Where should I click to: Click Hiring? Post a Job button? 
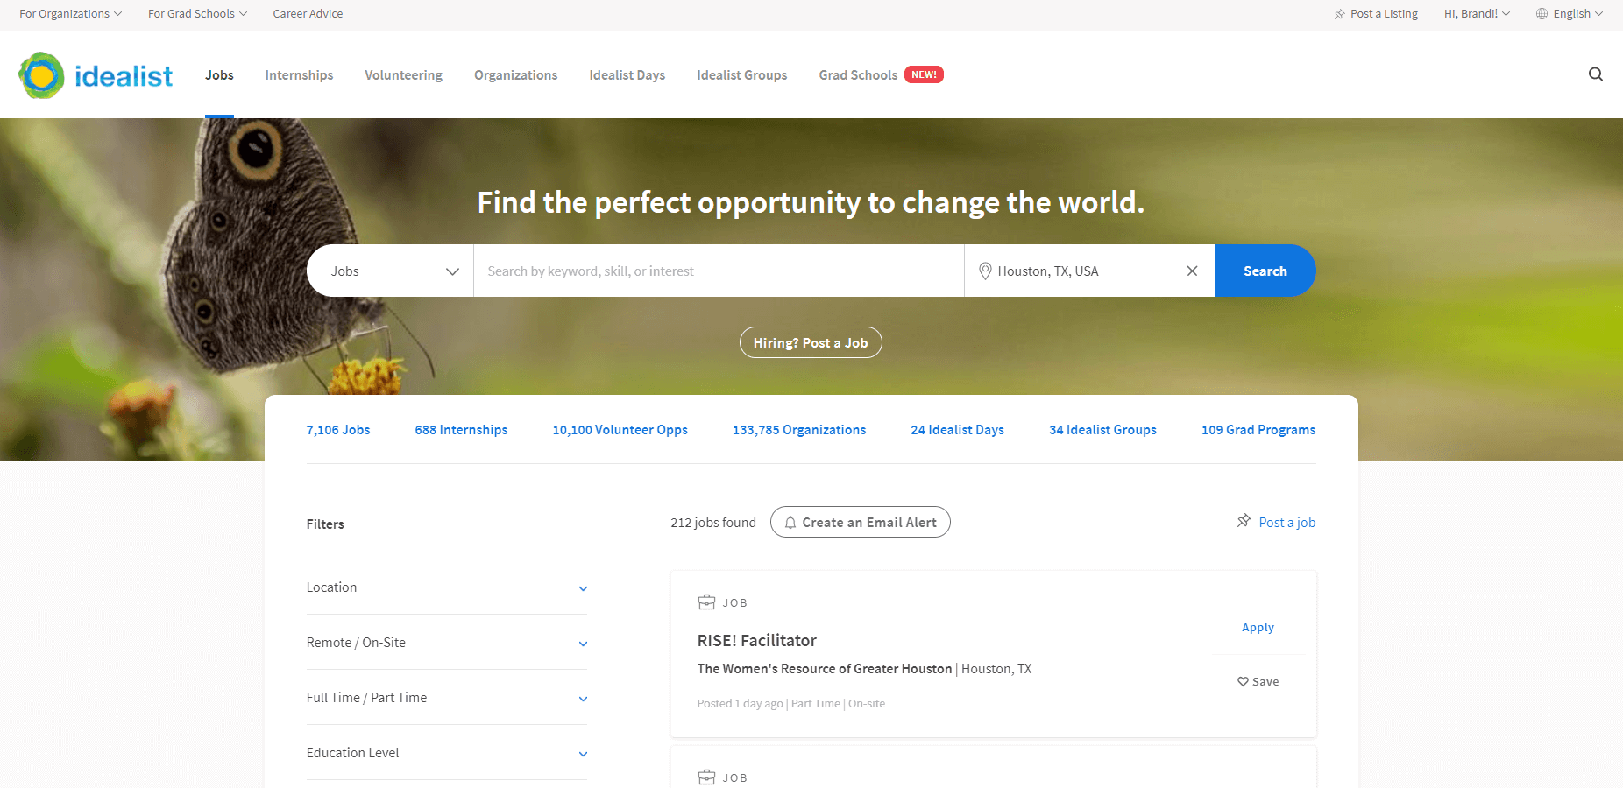(811, 342)
